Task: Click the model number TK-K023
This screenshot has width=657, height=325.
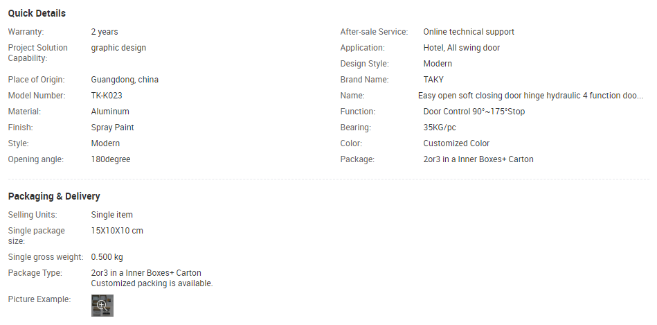Action: (107, 96)
